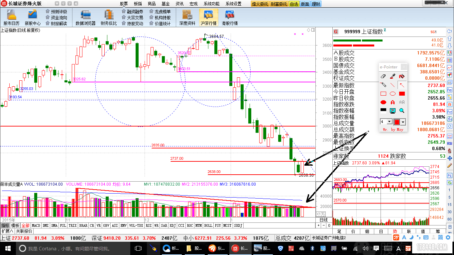The image size is (454, 255).
Task: Select 筹 tab under minute chart
Action: pyautogui.click(x=438, y=231)
